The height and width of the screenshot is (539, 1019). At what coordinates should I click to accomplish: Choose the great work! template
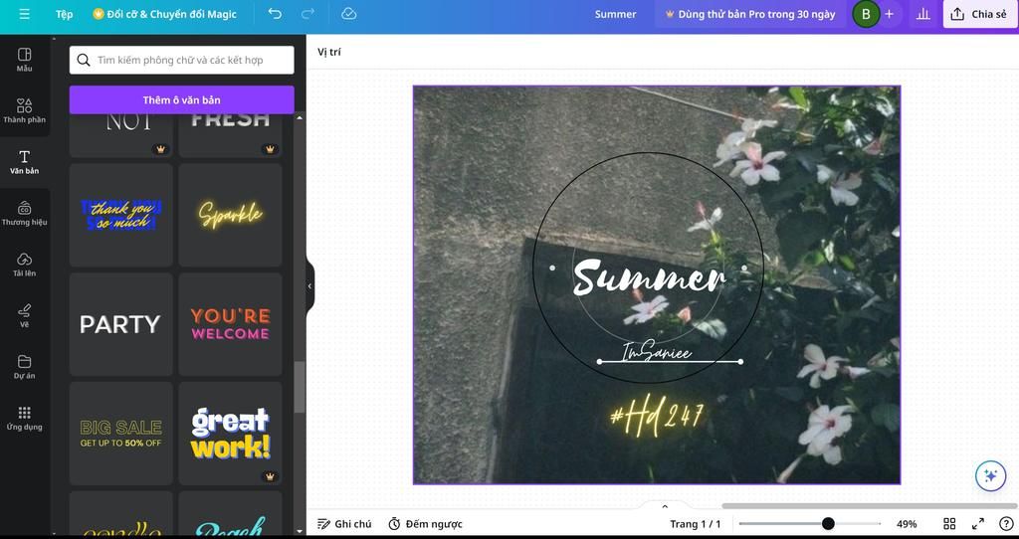[x=230, y=434]
